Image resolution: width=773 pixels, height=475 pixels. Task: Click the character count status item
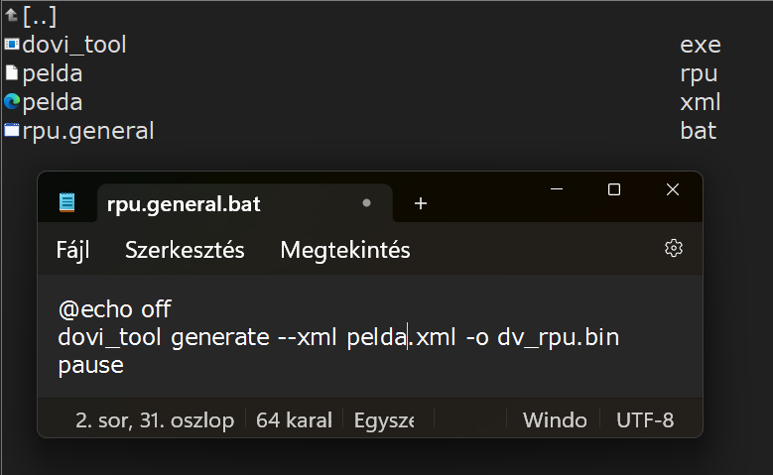pos(293,420)
